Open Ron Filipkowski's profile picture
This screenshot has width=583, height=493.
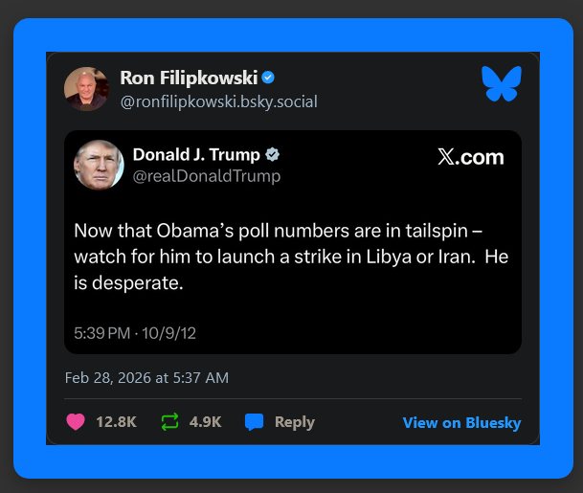tap(86, 88)
